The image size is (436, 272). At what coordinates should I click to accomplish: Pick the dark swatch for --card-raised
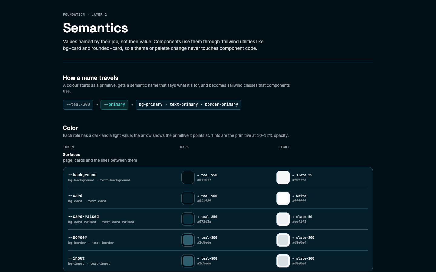[188, 219]
